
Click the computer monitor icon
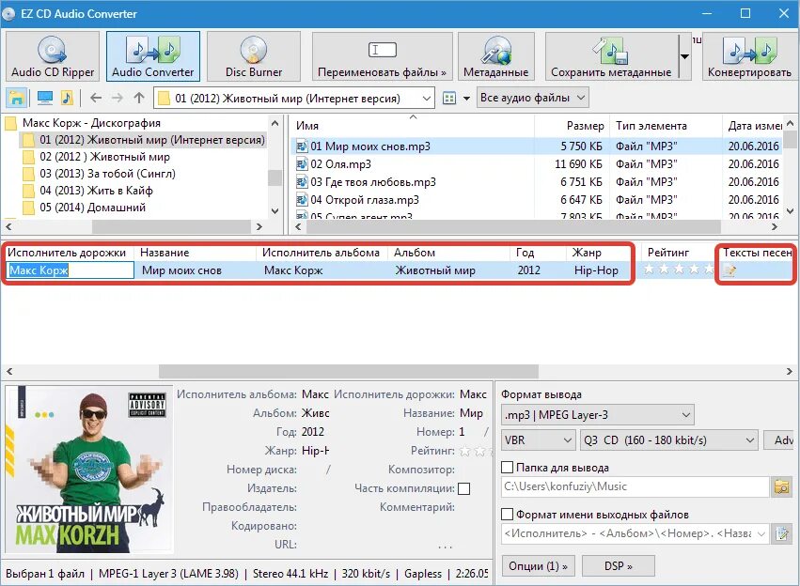coord(45,98)
